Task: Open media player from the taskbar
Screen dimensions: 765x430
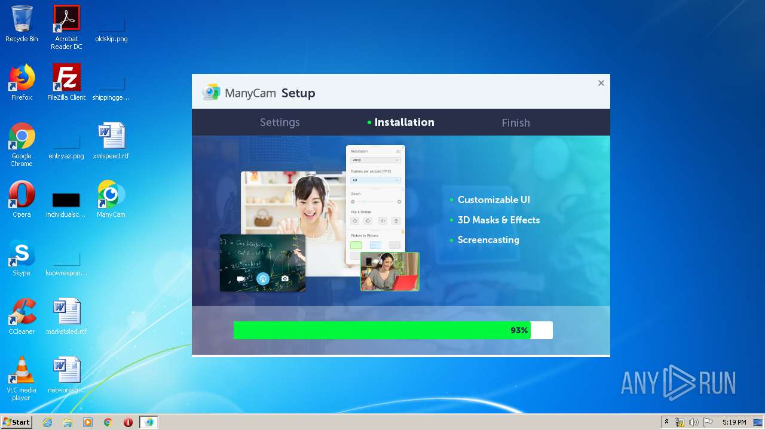Action: point(88,422)
